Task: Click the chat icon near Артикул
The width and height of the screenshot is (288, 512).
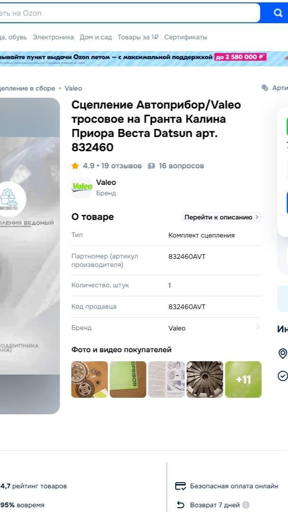Action: (x=265, y=88)
